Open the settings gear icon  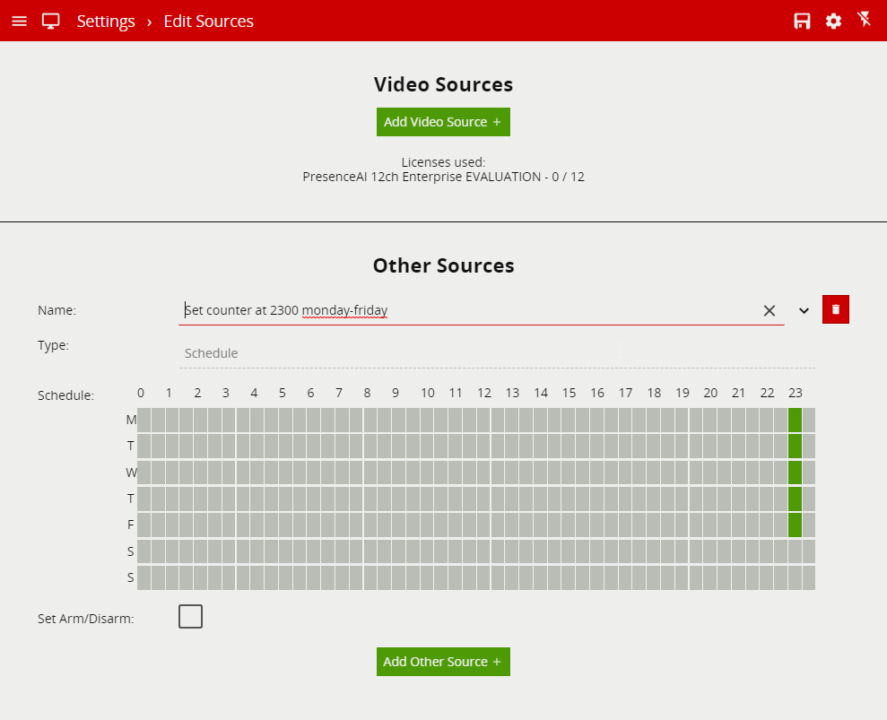point(833,21)
